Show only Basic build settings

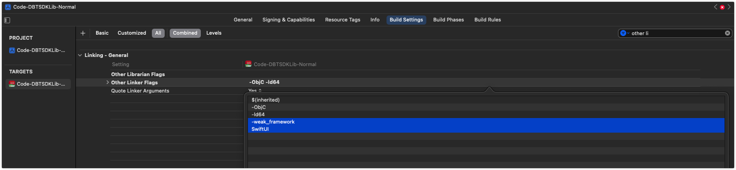102,33
